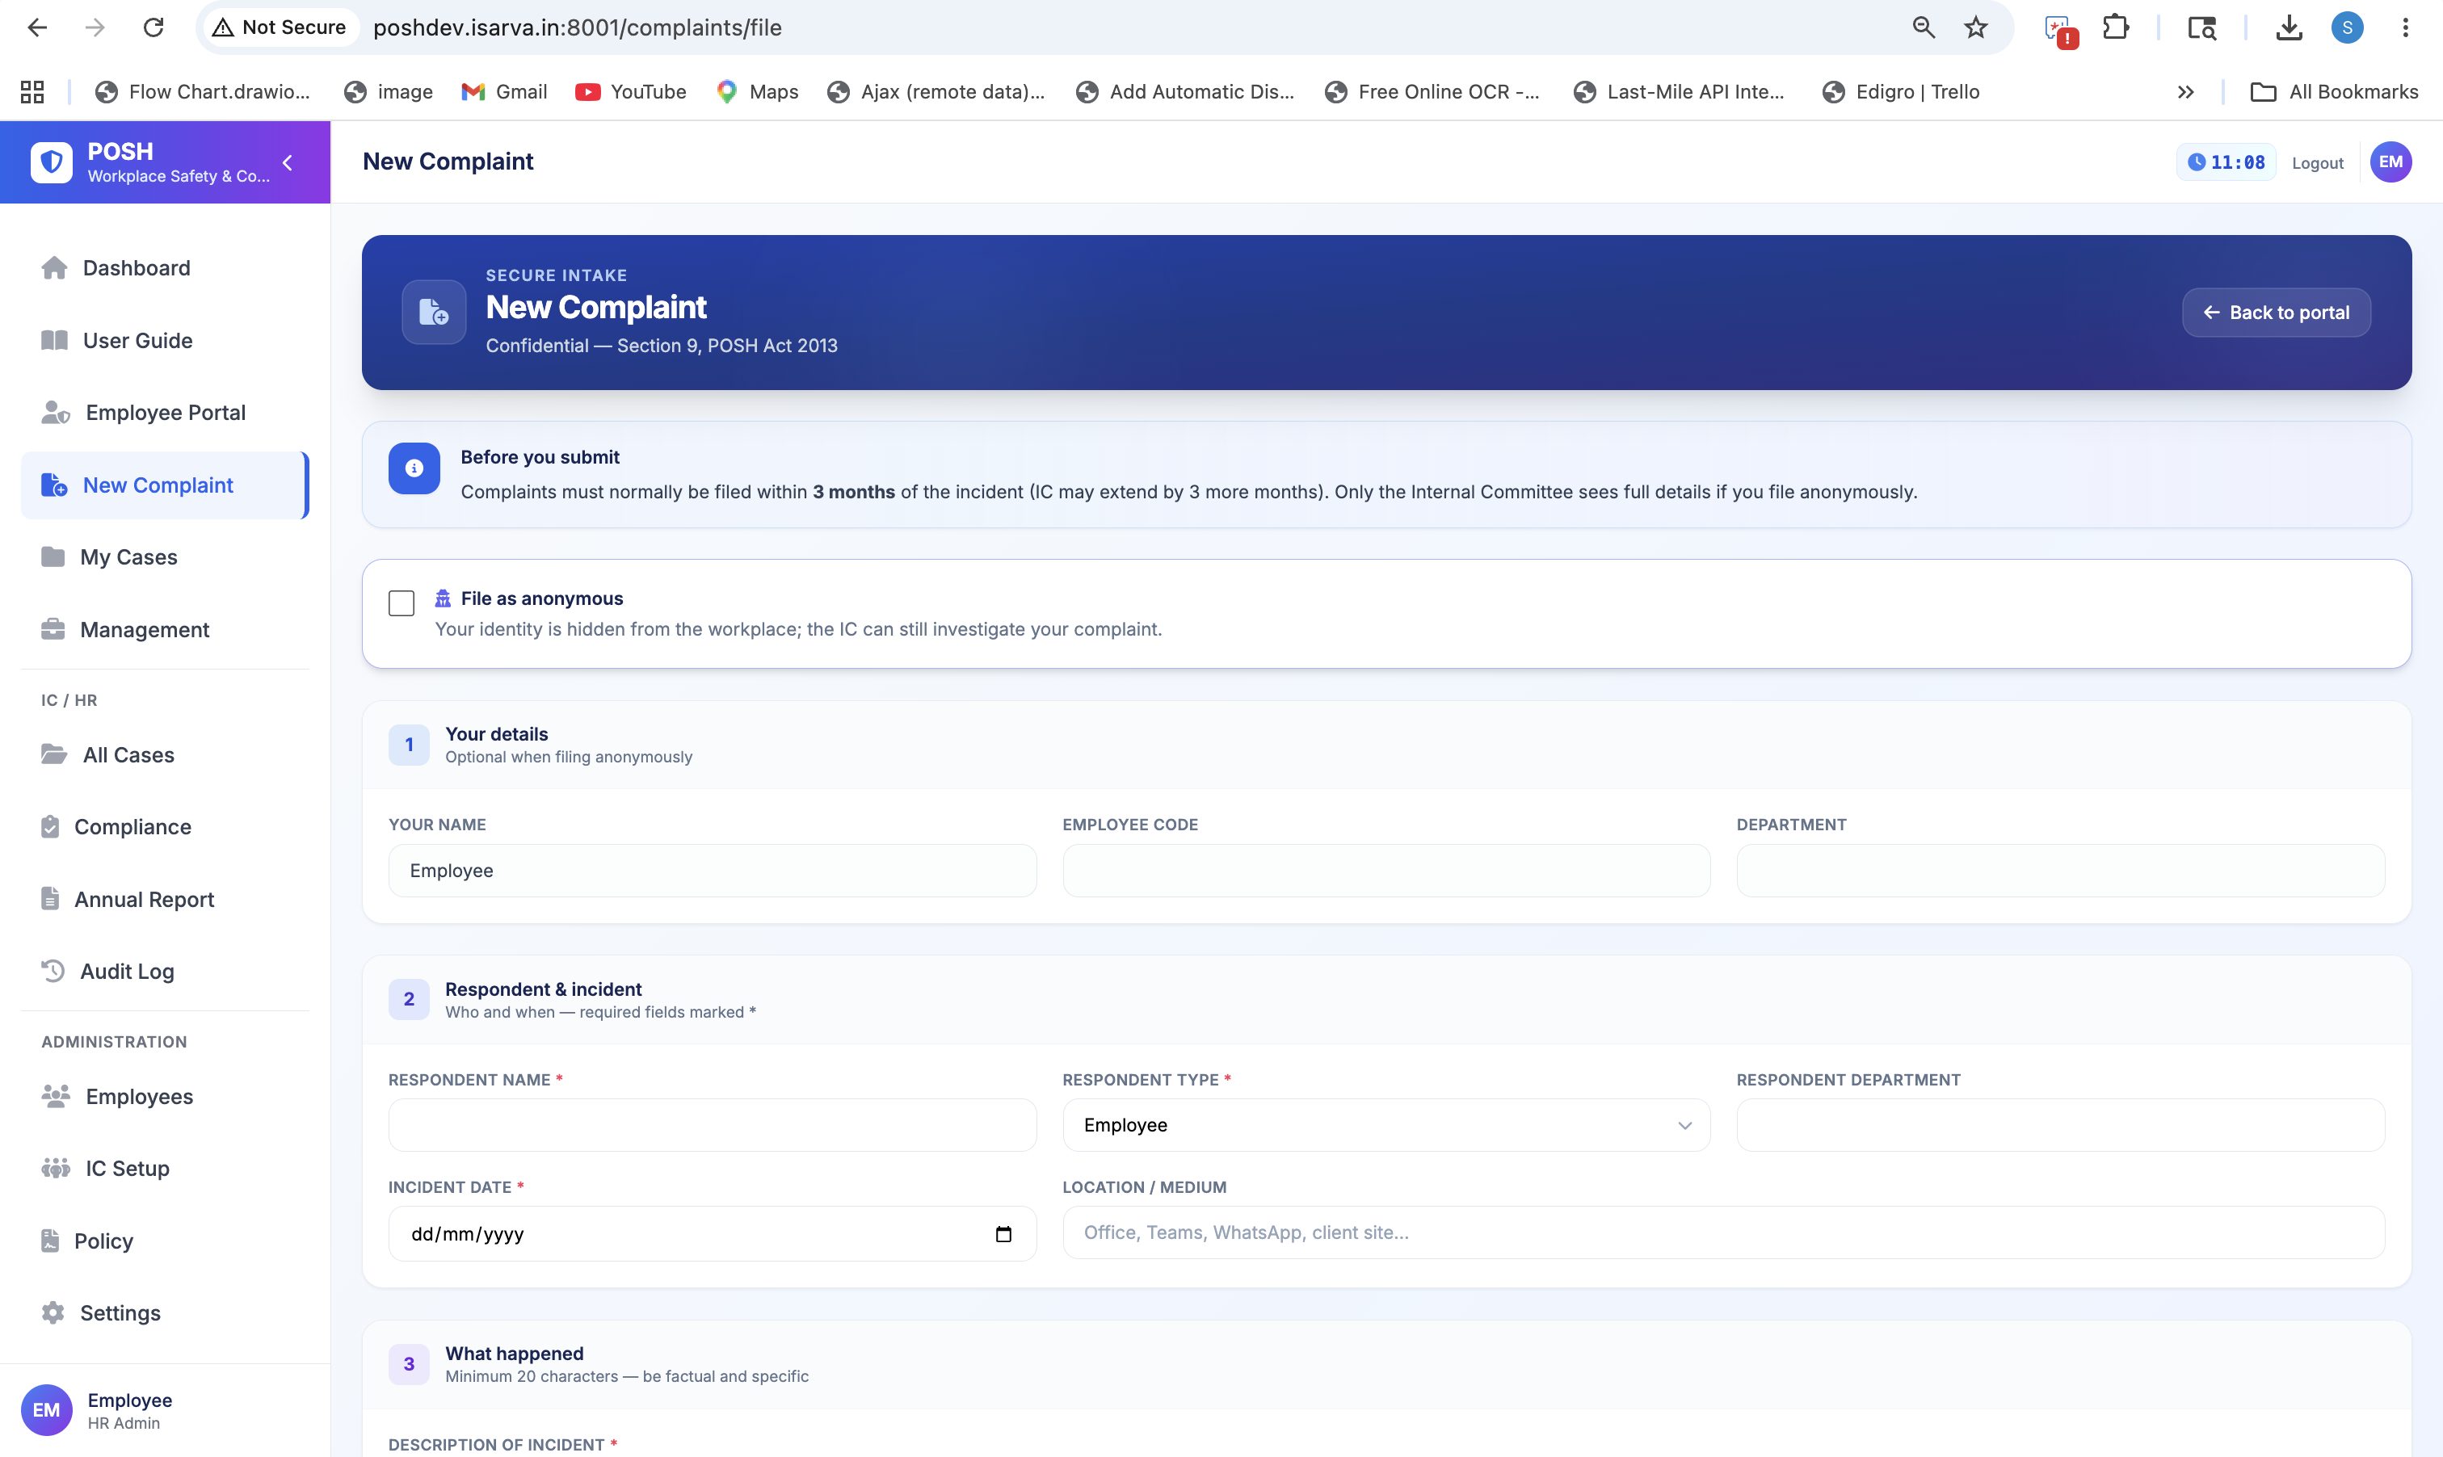
Task: Click the Settings gear icon
Action: point(53,1312)
